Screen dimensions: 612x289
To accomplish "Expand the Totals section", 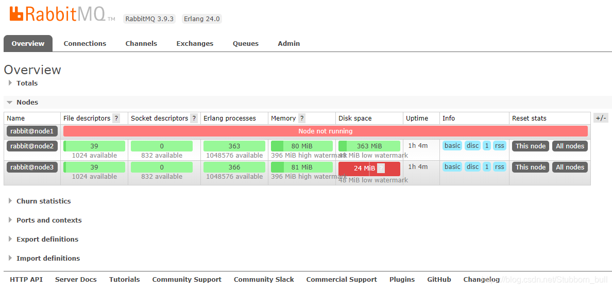I will pyautogui.click(x=27, y=83).
